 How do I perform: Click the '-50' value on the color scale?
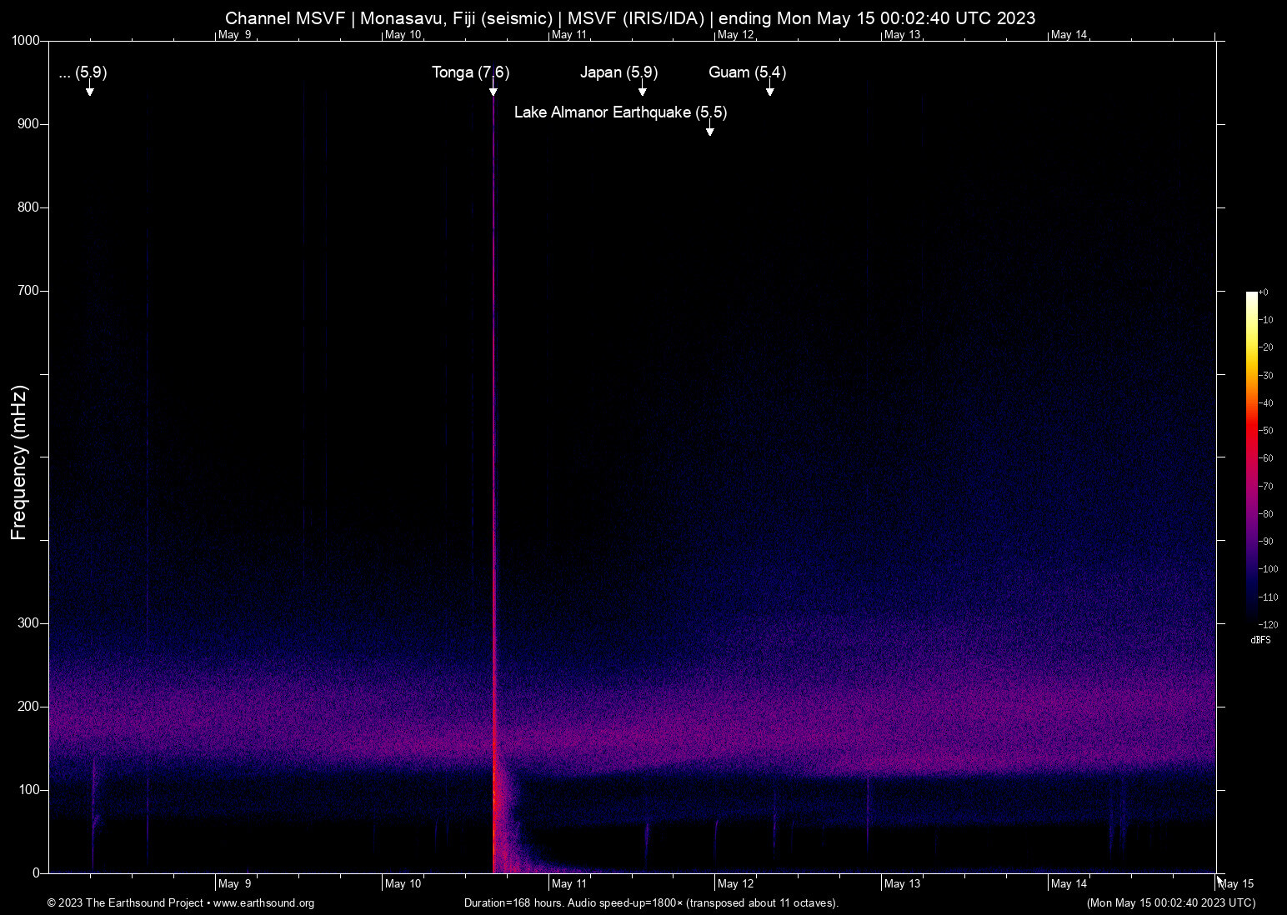click(x=1266, y=431)
